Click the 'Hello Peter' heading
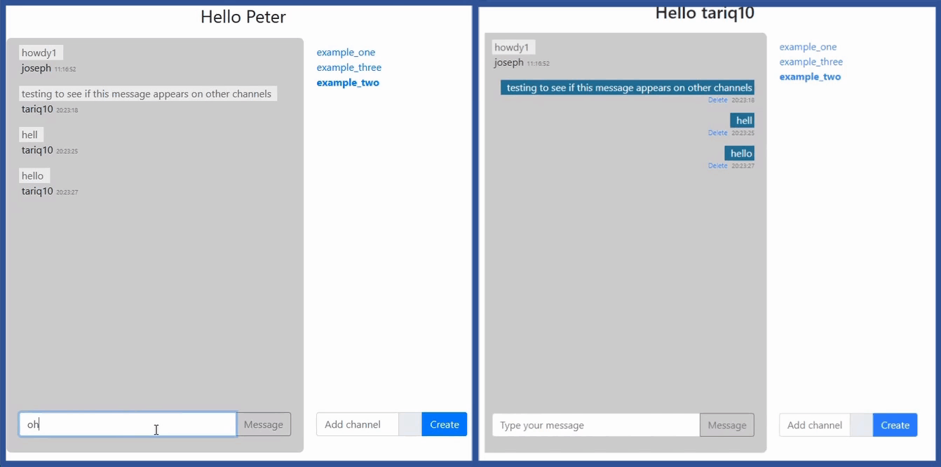This screenshot has height=467, width=941. click(243, 17)
